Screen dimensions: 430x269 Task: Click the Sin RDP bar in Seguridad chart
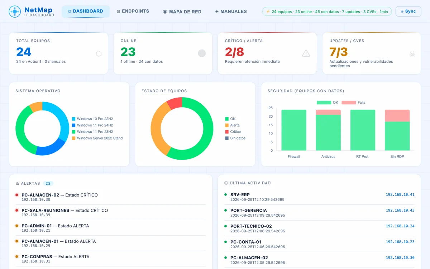[x=397, y=136]
